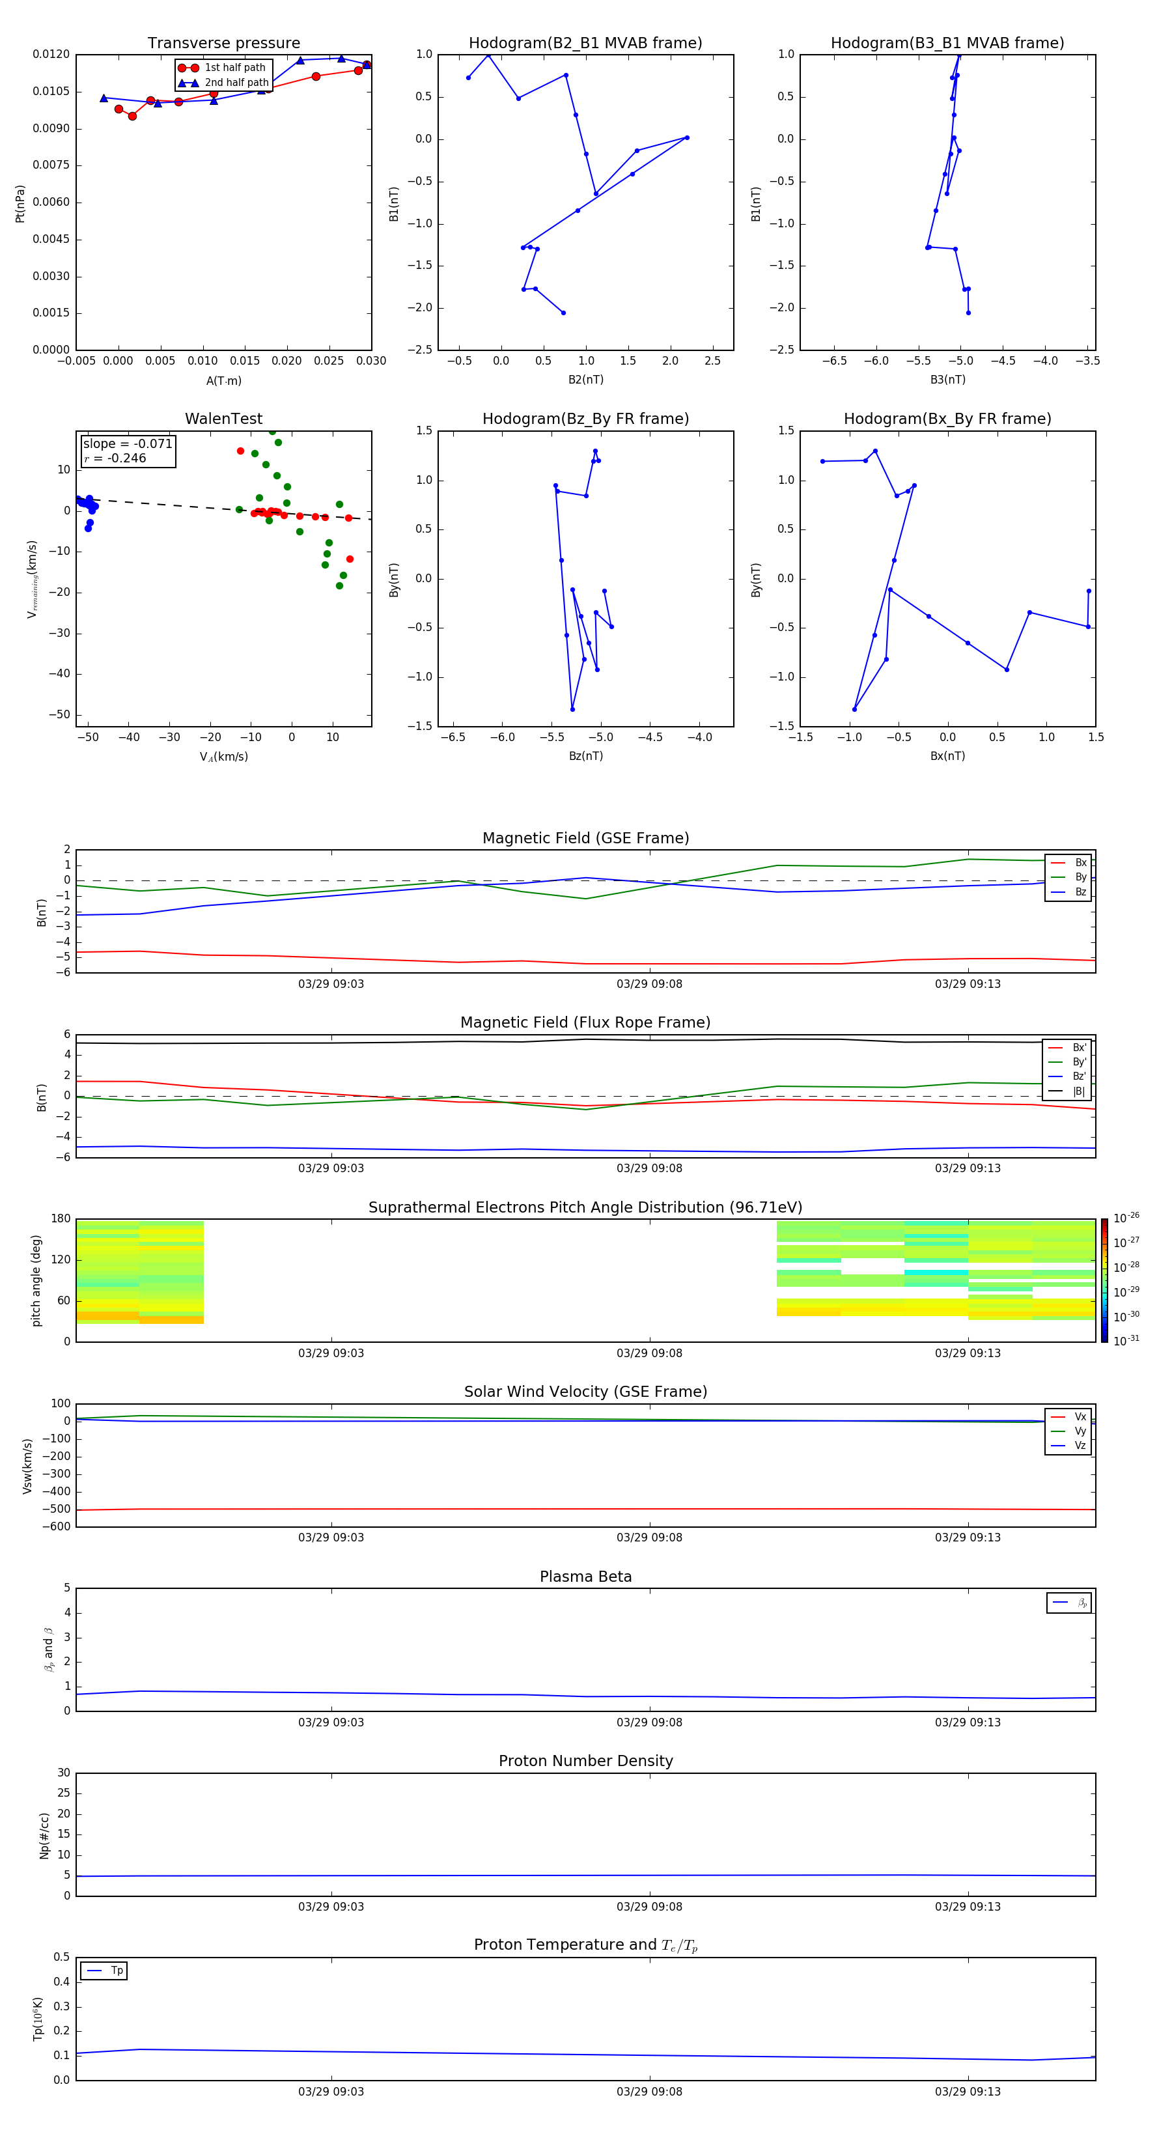The width and height of the screenshot is (1172, 2149).
Task: Select the "Hodogram(B2_B1 MVAB frame)" title
Action: (x=585, y=44)
